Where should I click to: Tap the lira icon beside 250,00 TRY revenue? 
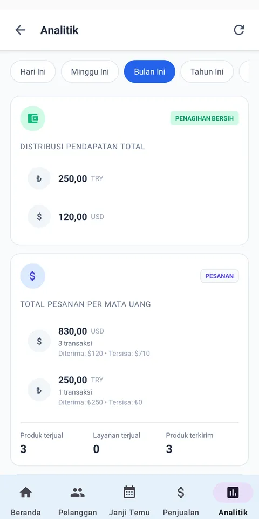(39, 178)
